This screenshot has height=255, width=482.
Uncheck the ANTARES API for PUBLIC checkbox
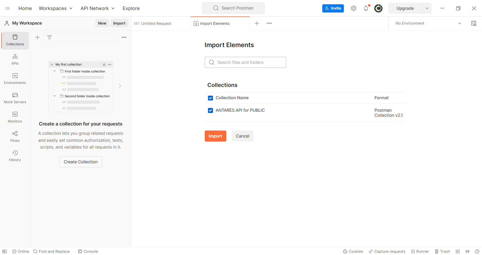pos(210,110)
